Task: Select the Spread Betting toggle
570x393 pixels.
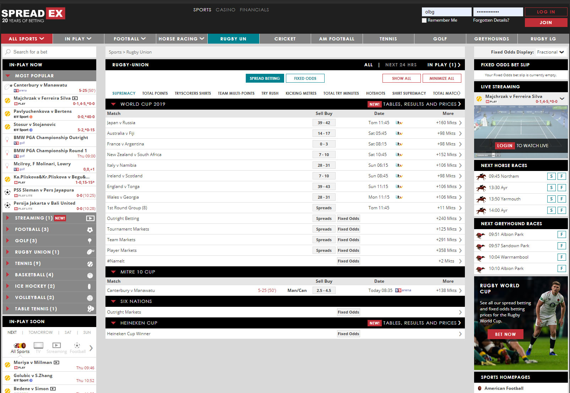Action: coord(265,78)
